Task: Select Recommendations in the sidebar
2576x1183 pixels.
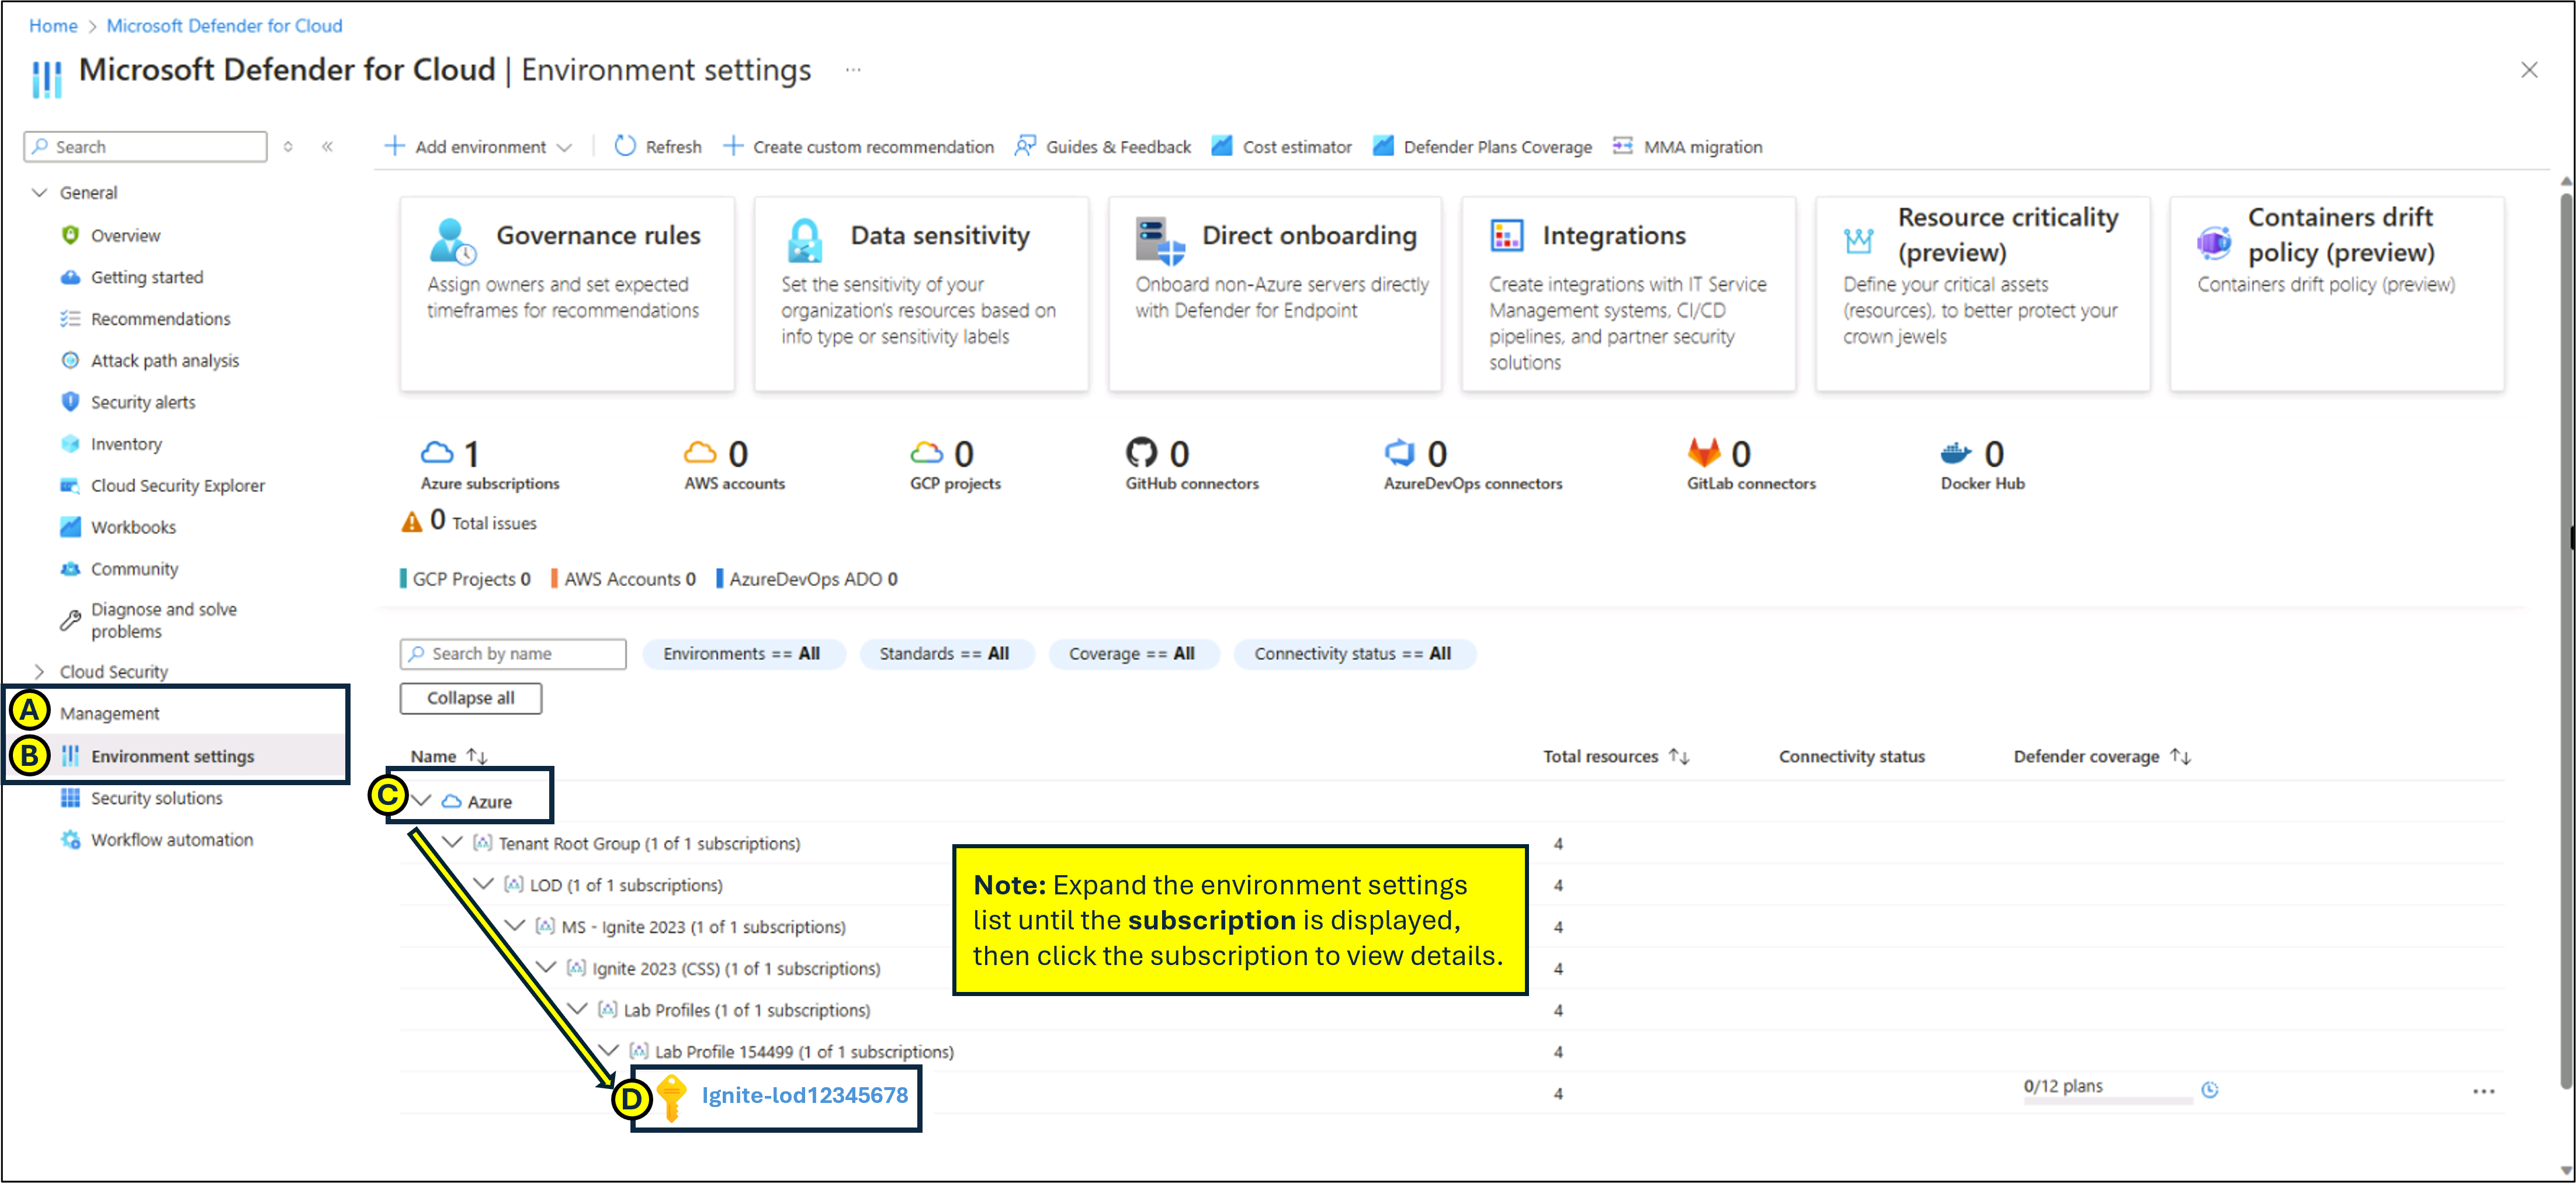Action: [160, 318]
